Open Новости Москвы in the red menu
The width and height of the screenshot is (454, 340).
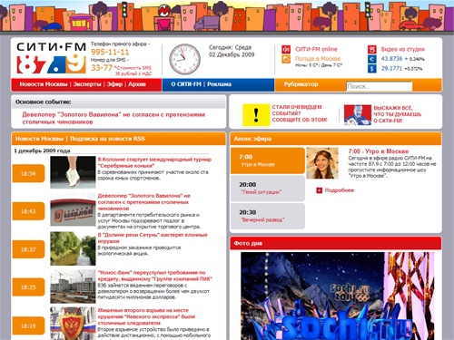[x=44, y=84]
